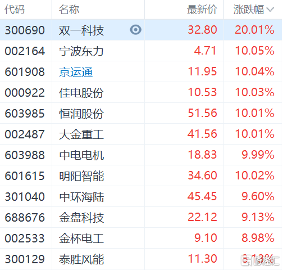Sort by the 最新价 column header
Image resolution: width=283 pixels, height=270 pixels.
click(x=202, y=10)
